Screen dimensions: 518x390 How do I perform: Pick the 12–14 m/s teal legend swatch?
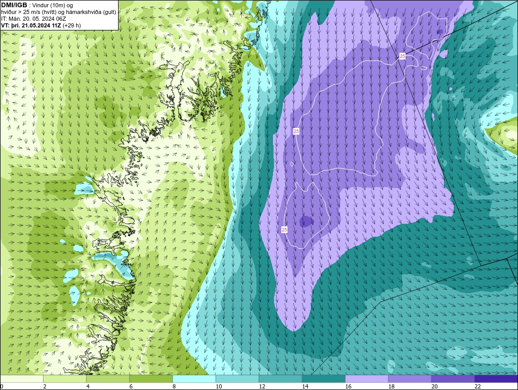point(280,379)
